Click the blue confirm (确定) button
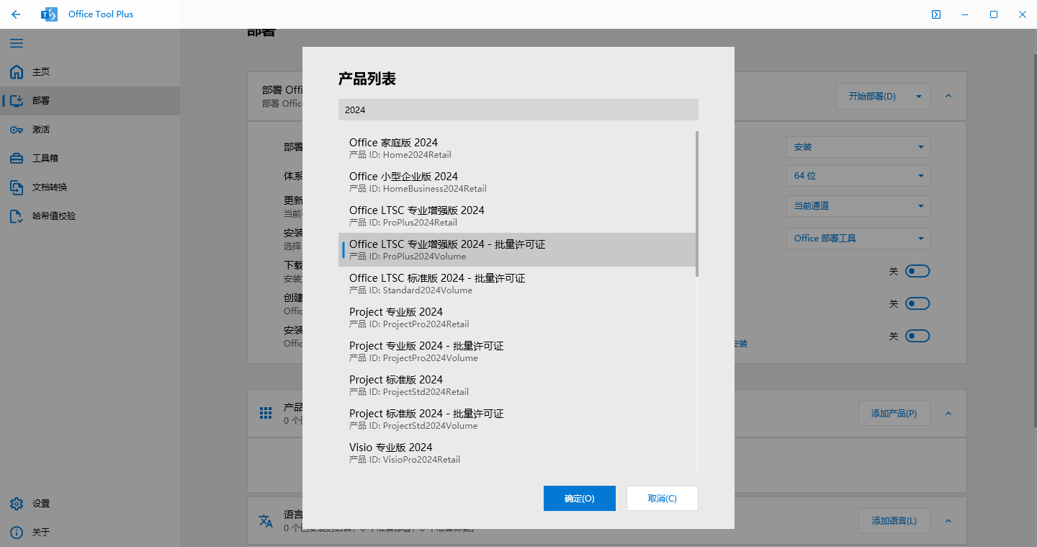Screen dimensions: 1037x547 click(579, 499)
